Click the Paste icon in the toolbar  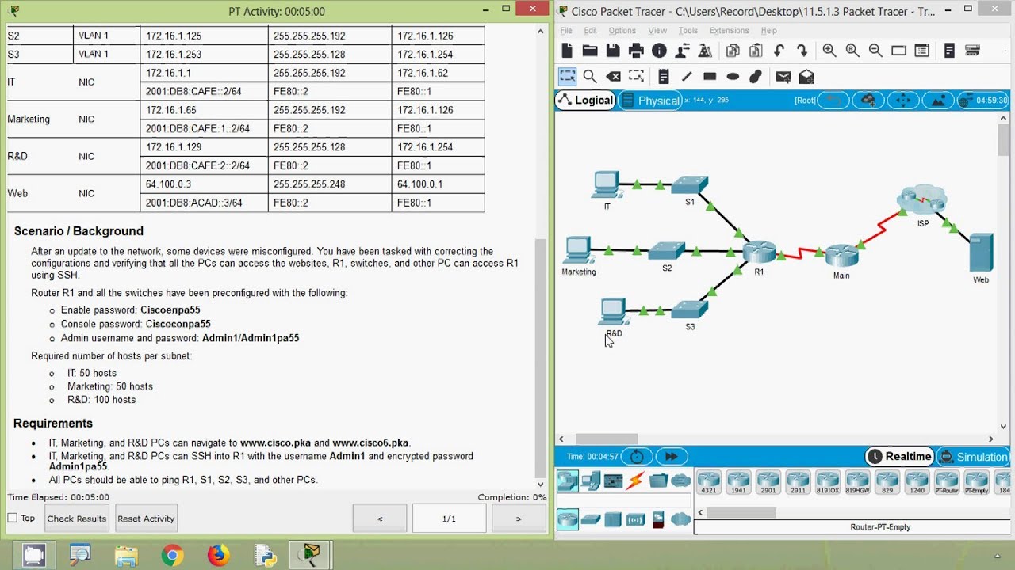756,51
